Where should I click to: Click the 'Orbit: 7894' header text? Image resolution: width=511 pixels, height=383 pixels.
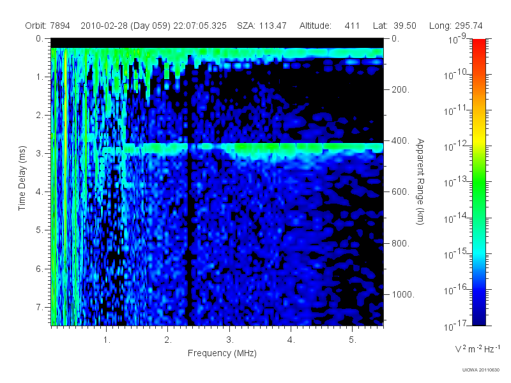tap(47, 26)
